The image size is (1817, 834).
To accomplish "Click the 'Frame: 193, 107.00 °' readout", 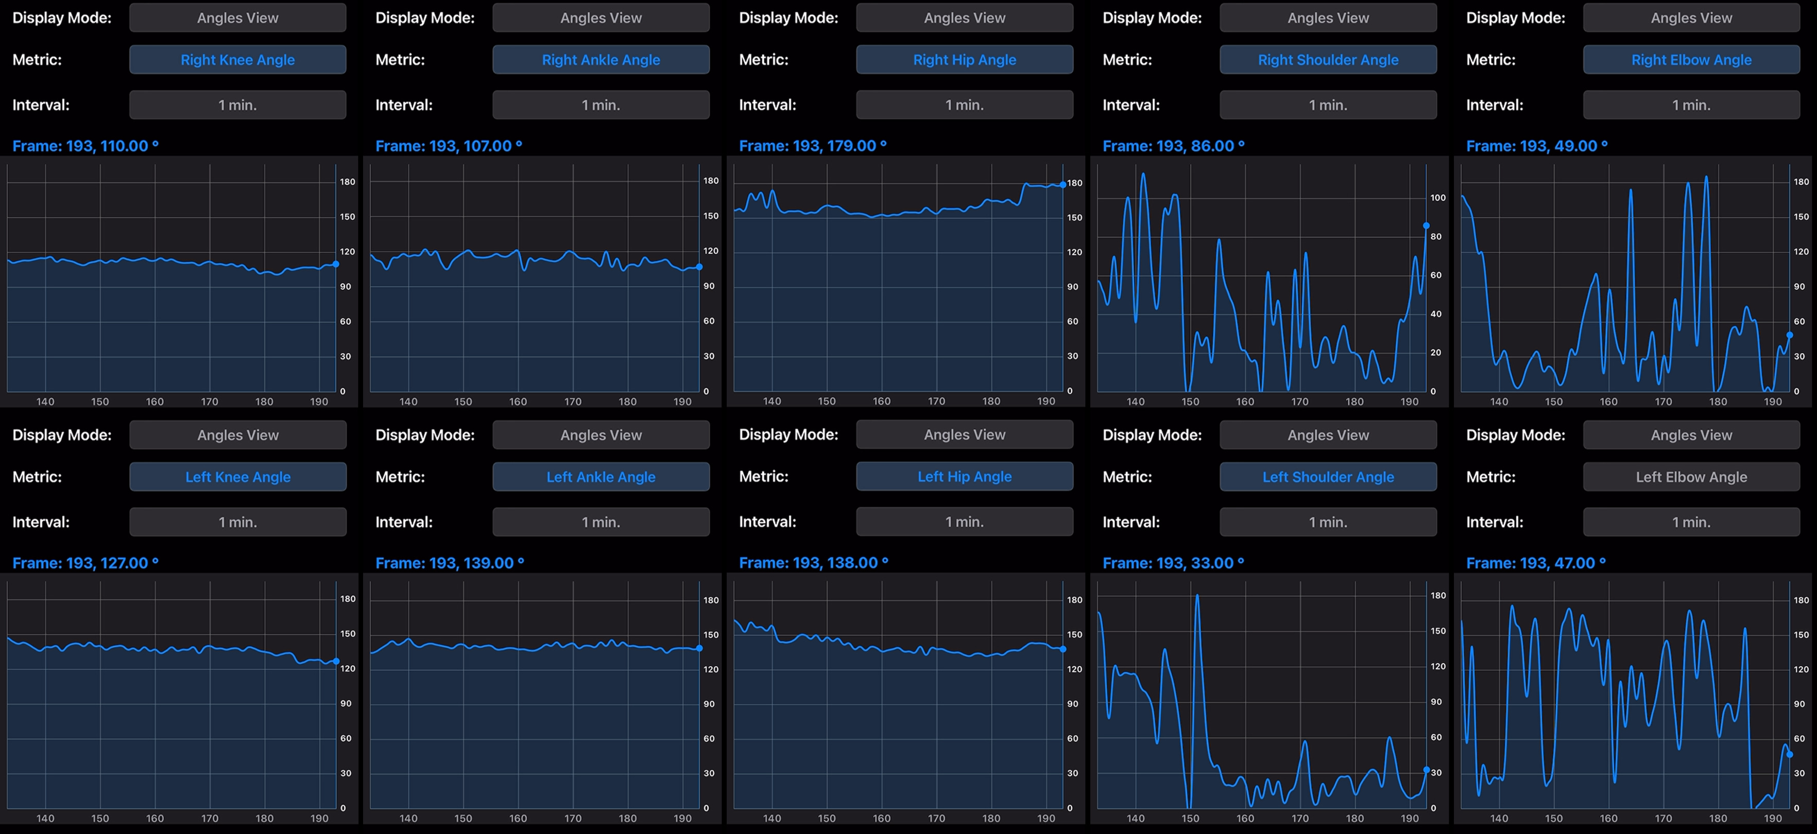I will 449,146.
